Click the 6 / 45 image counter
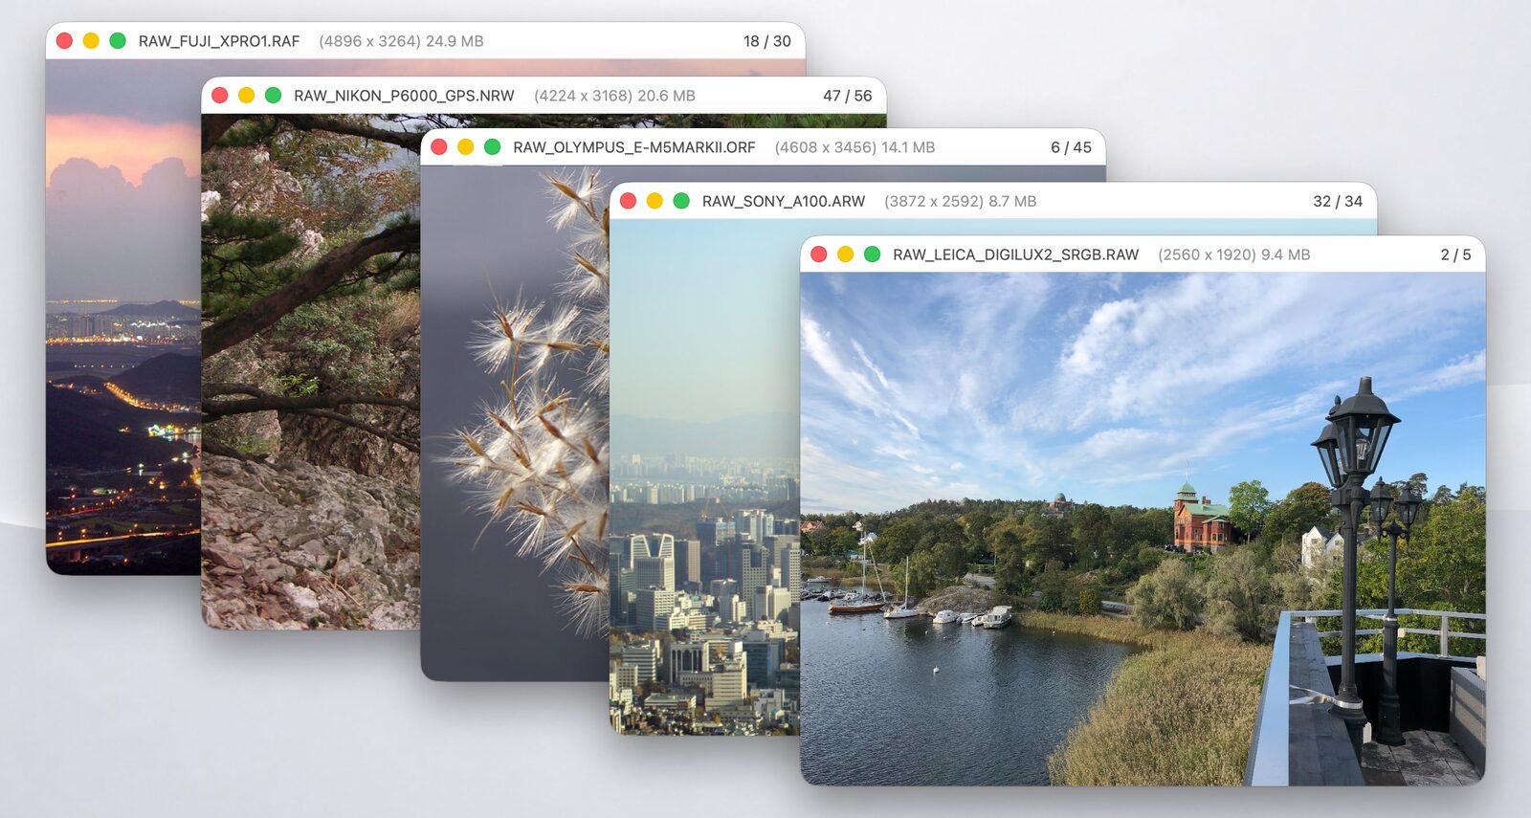The width and height of the screenshot is (1531, 818). tap(1071, 147)
